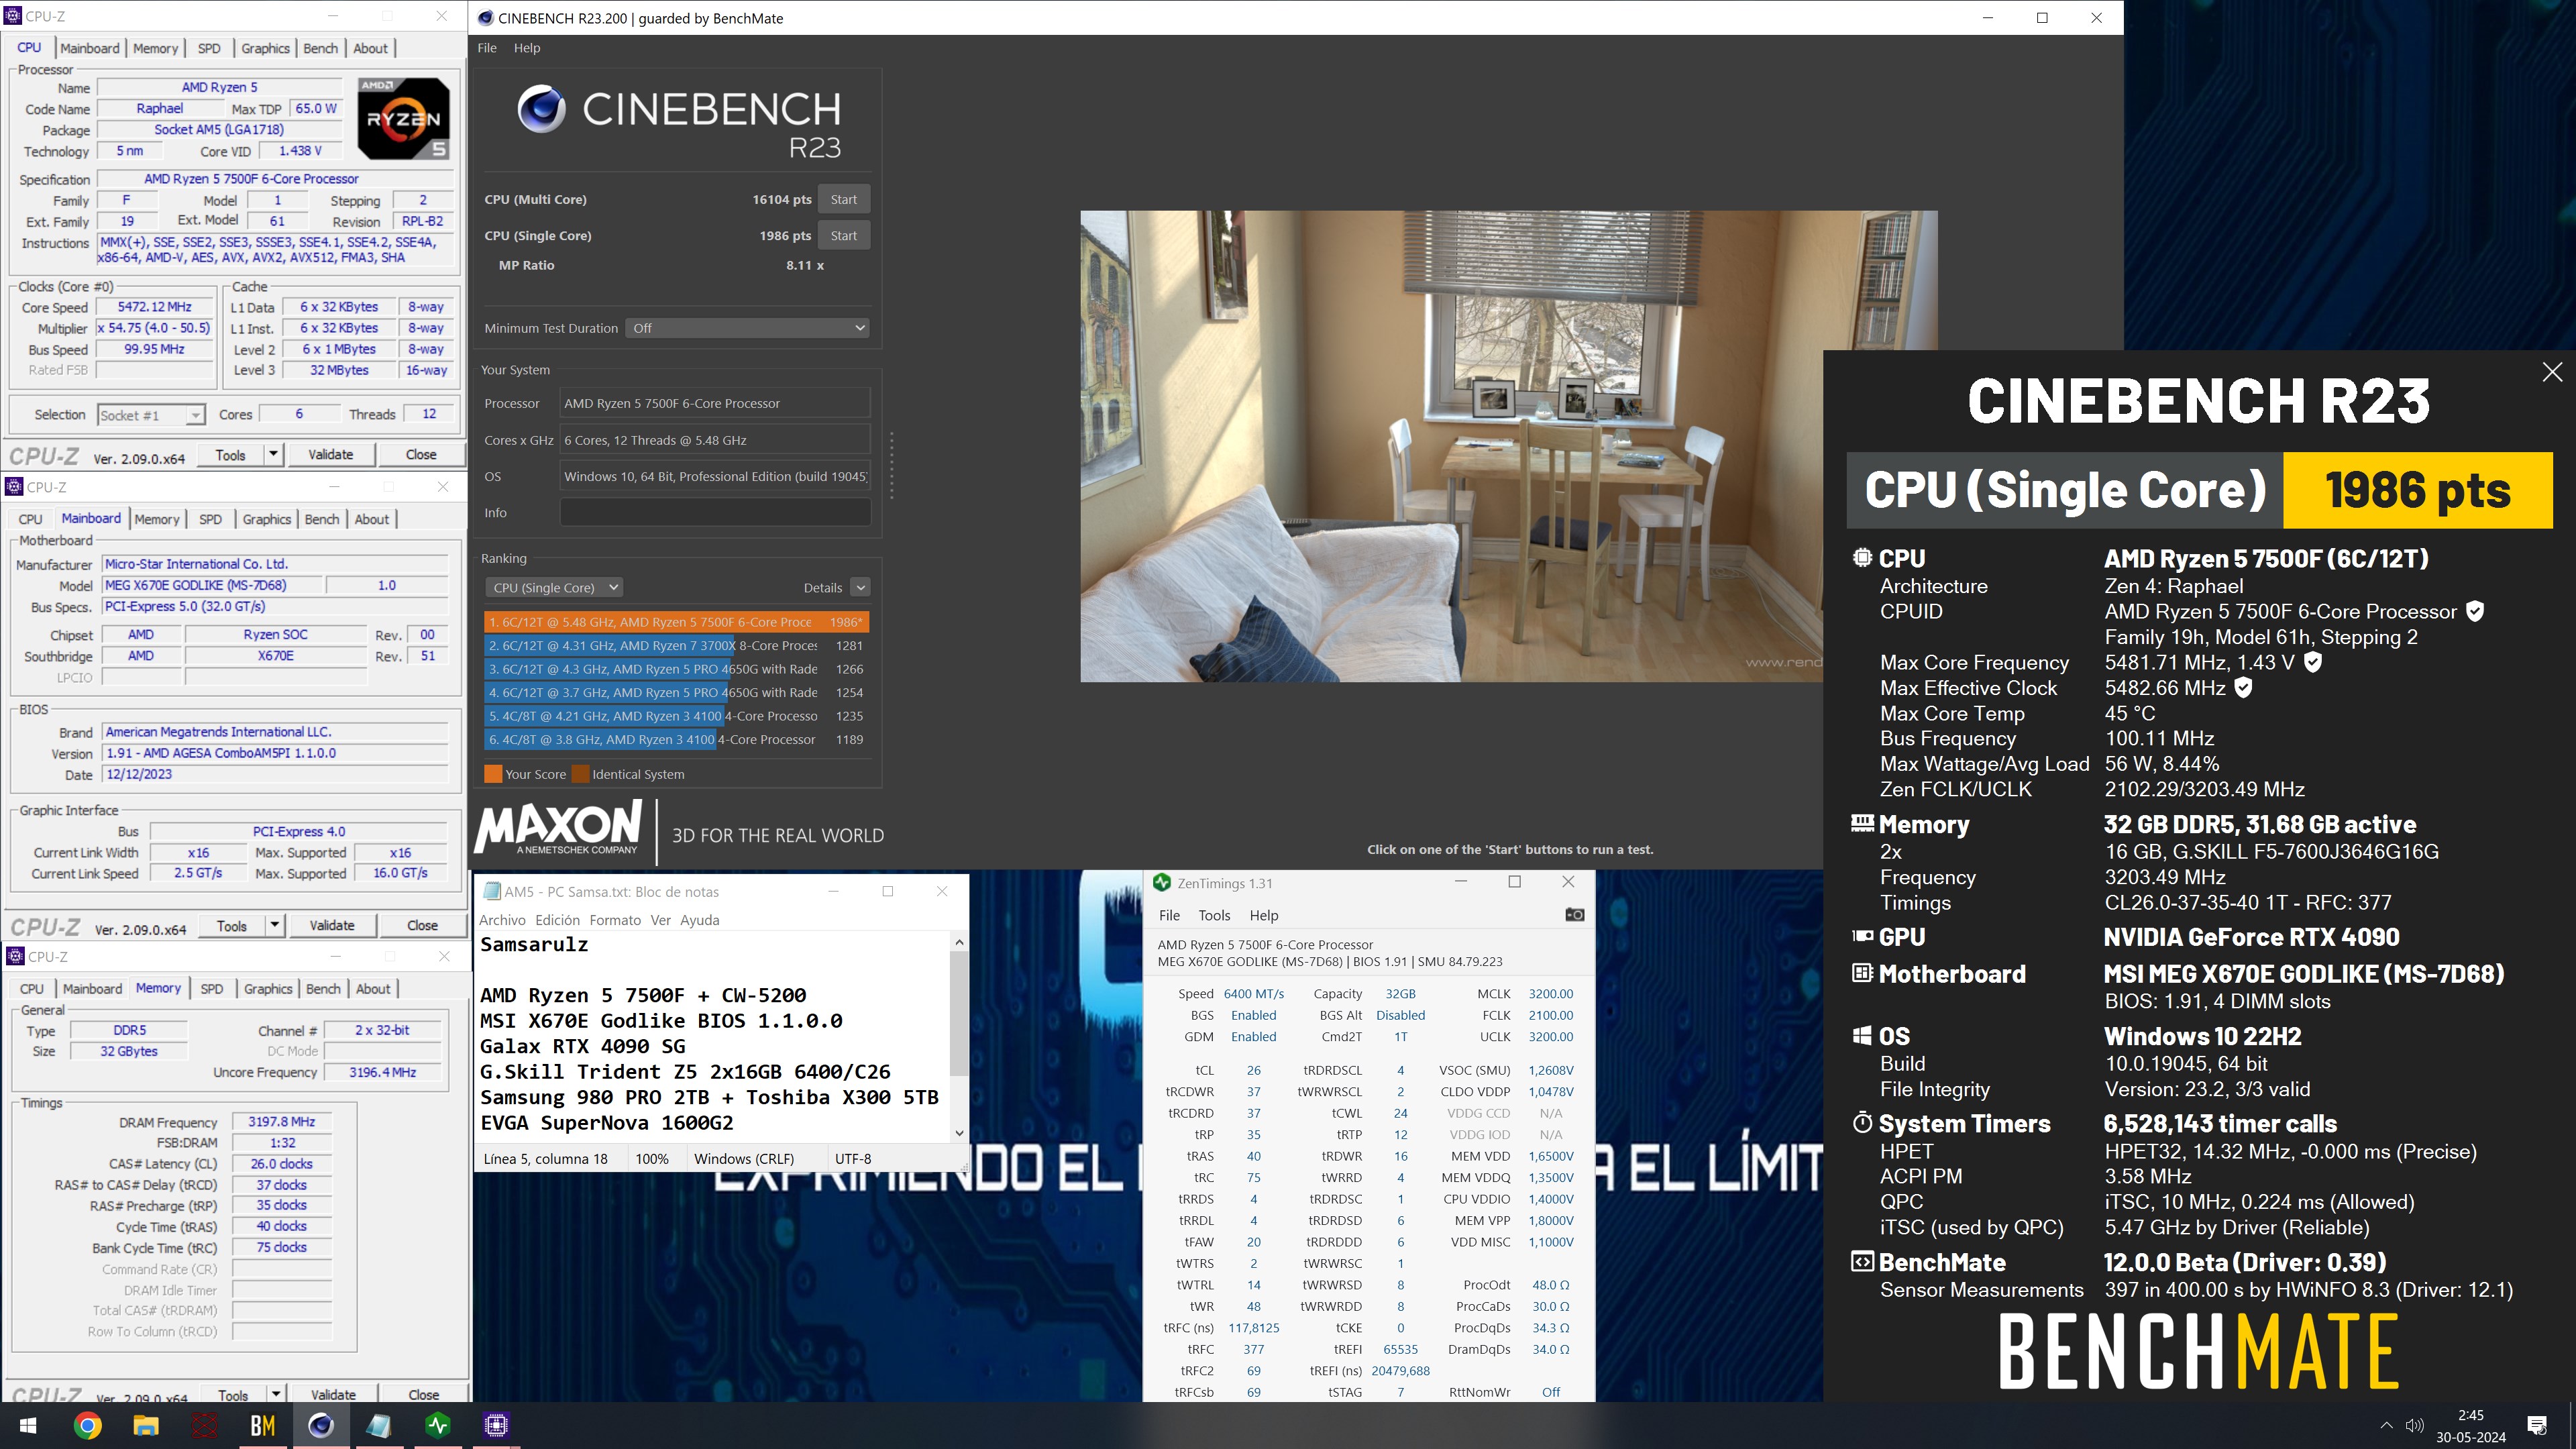This screenshot has width=2576, height=1449.
Task: Launch Google Chrome from the taskbar
Action: (x=88, y=1425)
